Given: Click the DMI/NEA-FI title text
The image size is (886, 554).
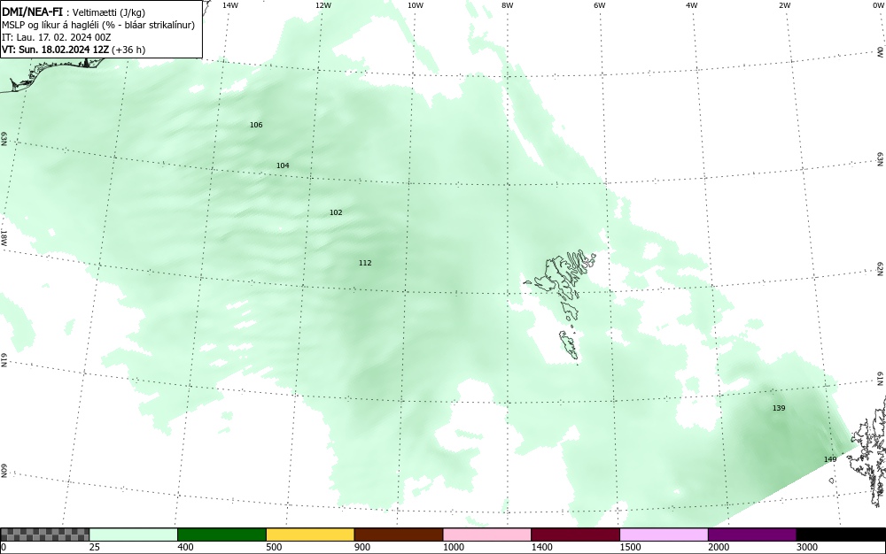Looking at the screenshot, I should pos(32,12).
